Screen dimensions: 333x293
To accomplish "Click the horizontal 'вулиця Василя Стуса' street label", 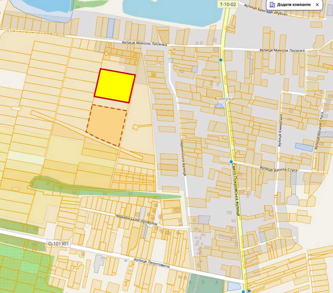I will [x=279, y=169].
